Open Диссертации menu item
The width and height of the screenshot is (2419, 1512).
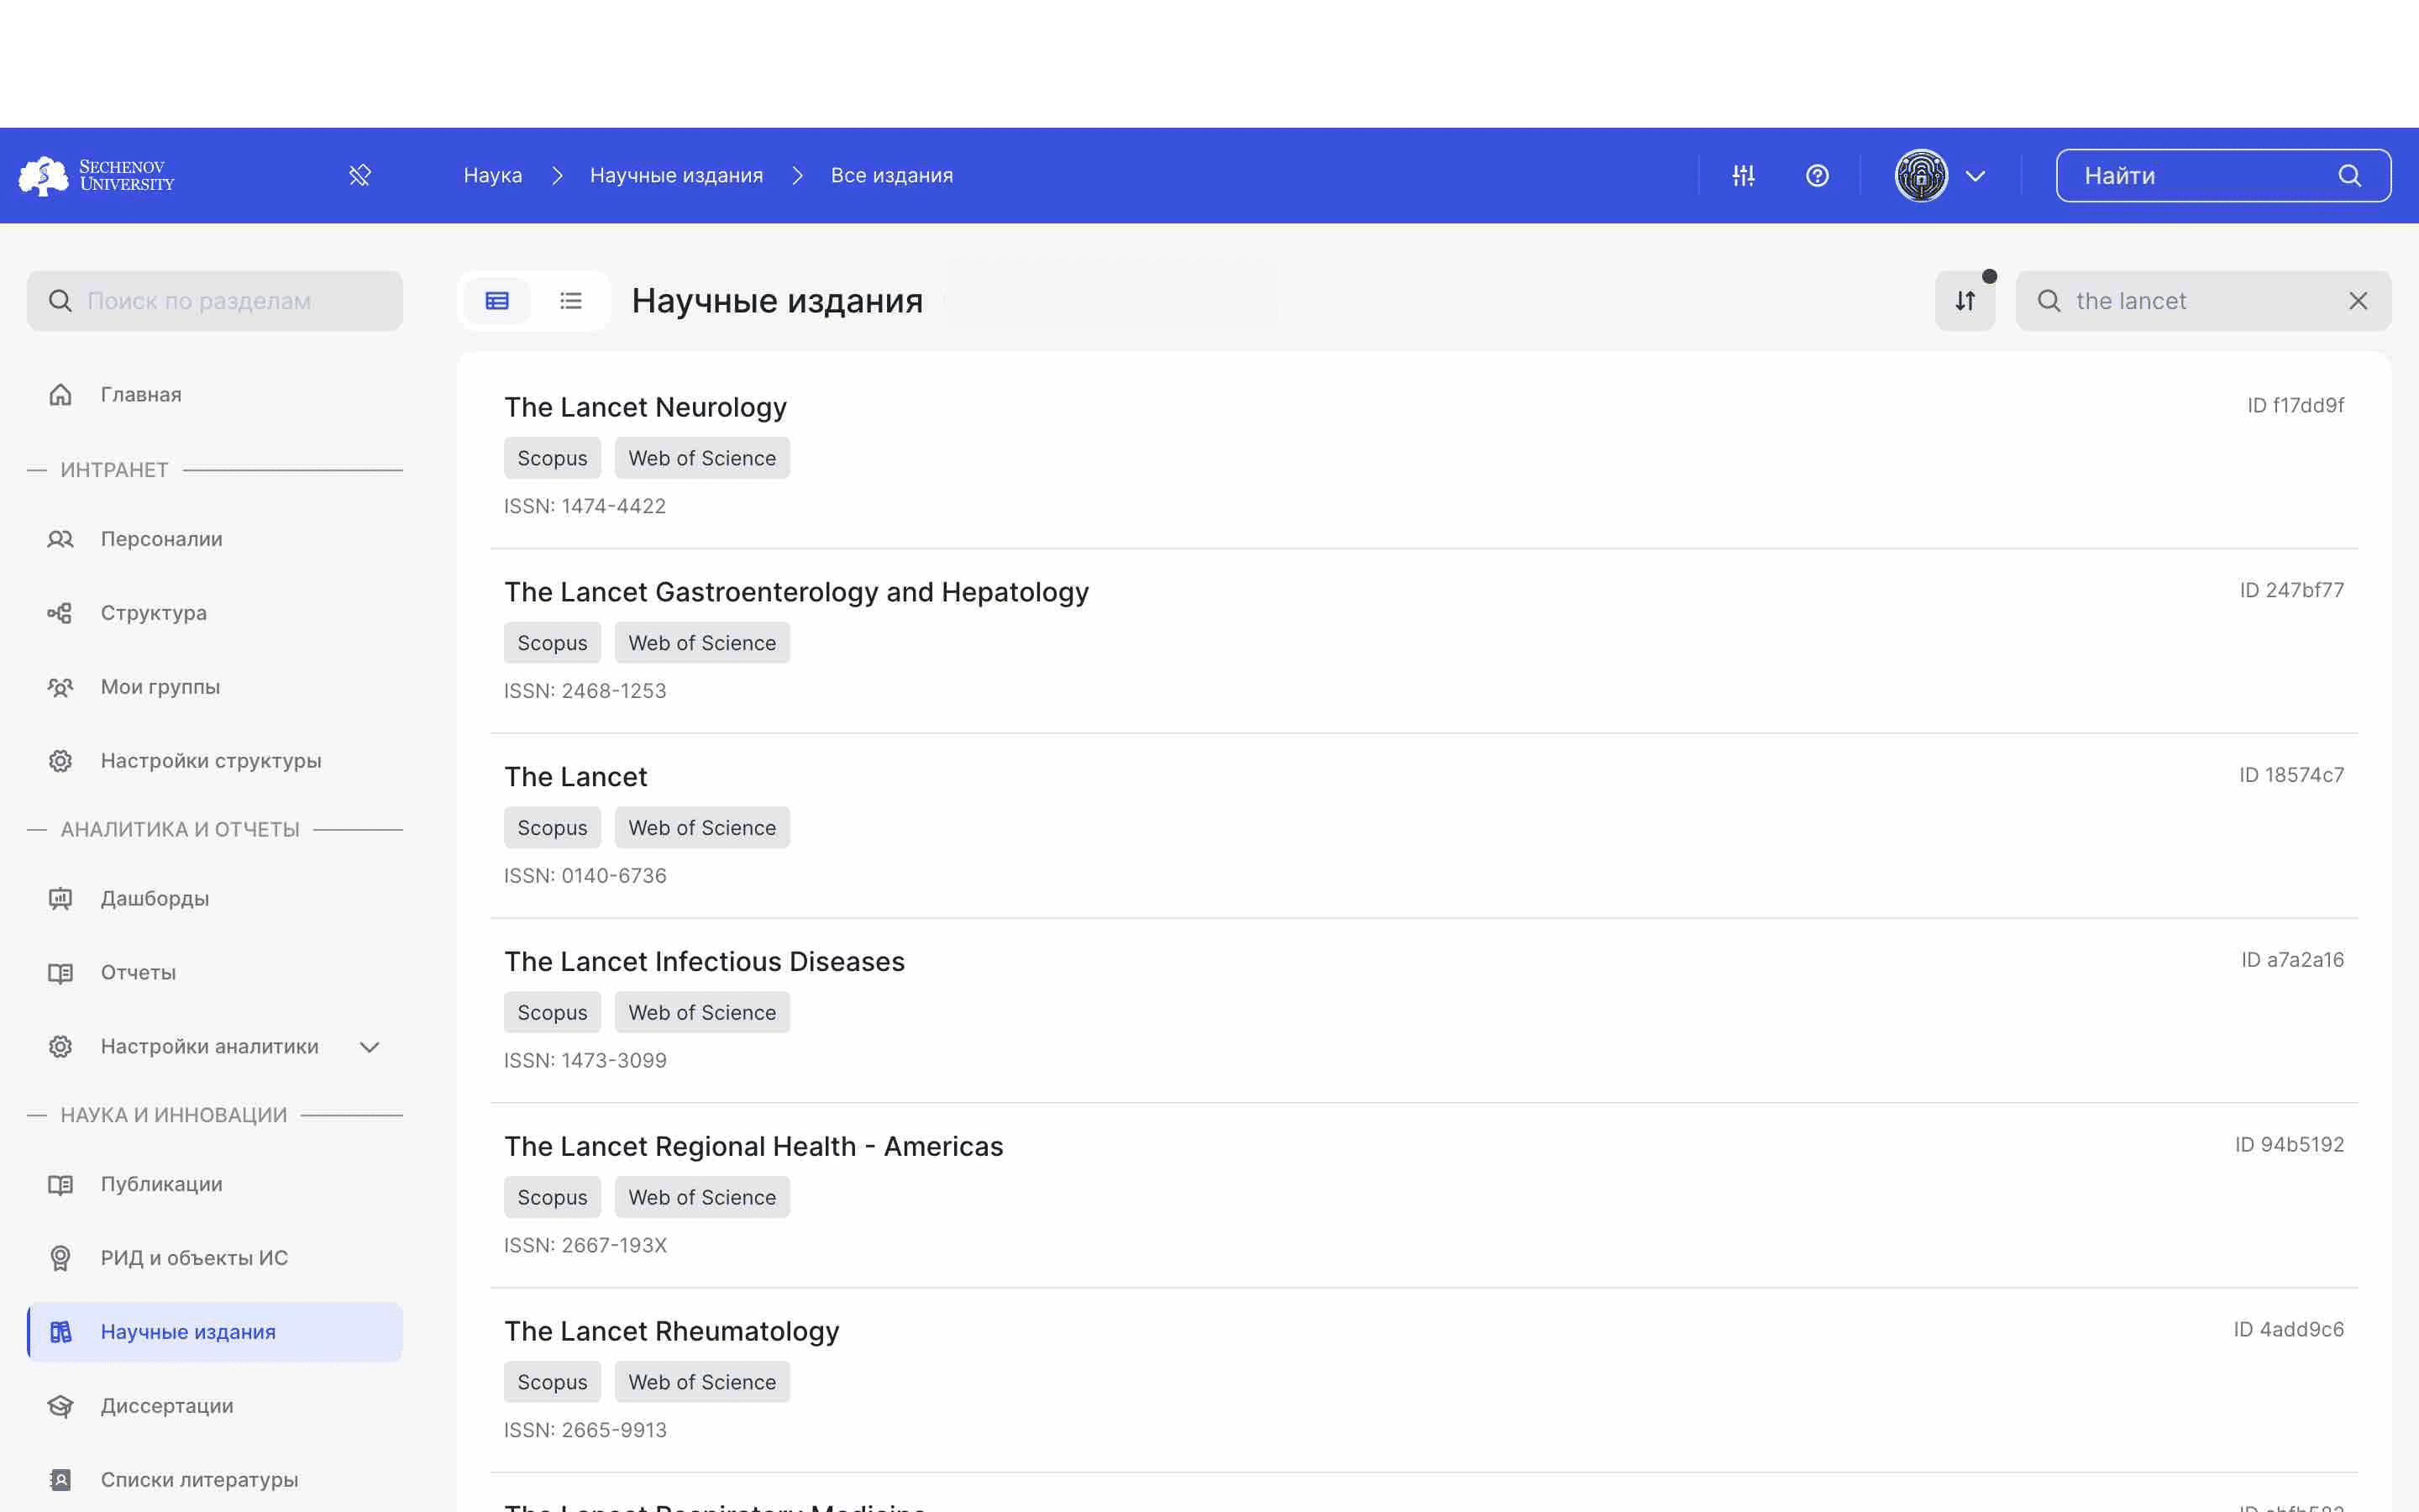click(215, 1407)
